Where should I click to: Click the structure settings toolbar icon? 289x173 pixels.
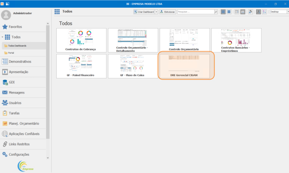click(x=250, y=12)
